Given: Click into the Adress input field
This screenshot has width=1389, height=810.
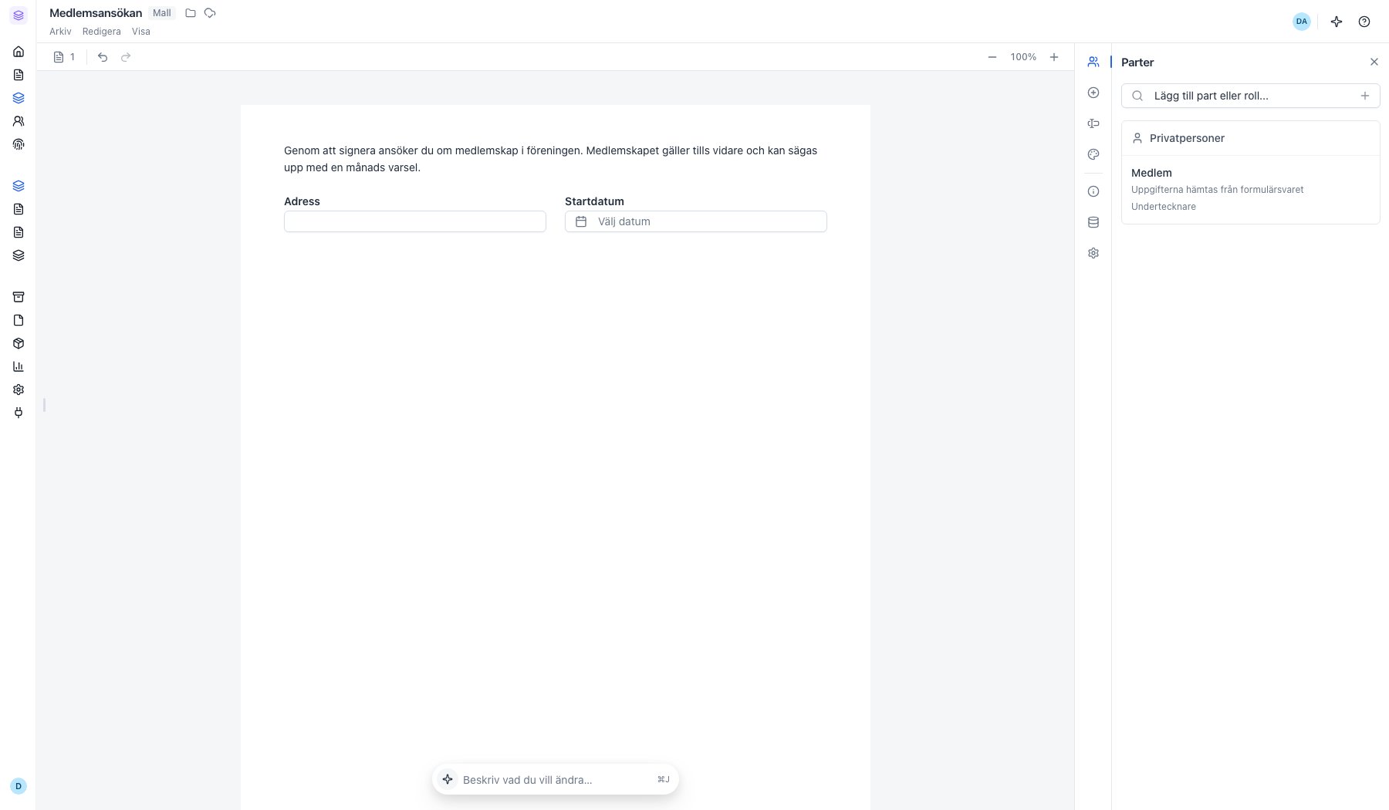Looking at the screenshot, I should point(415,221).
